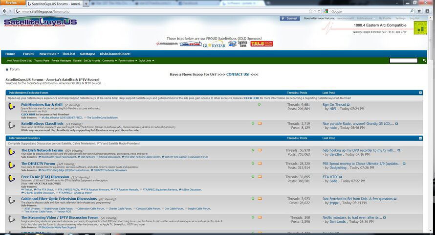Click Pub Members Bar & Grill forum status icon
Viewport: 435px width, 235px height.
click(x=11, y=106)
